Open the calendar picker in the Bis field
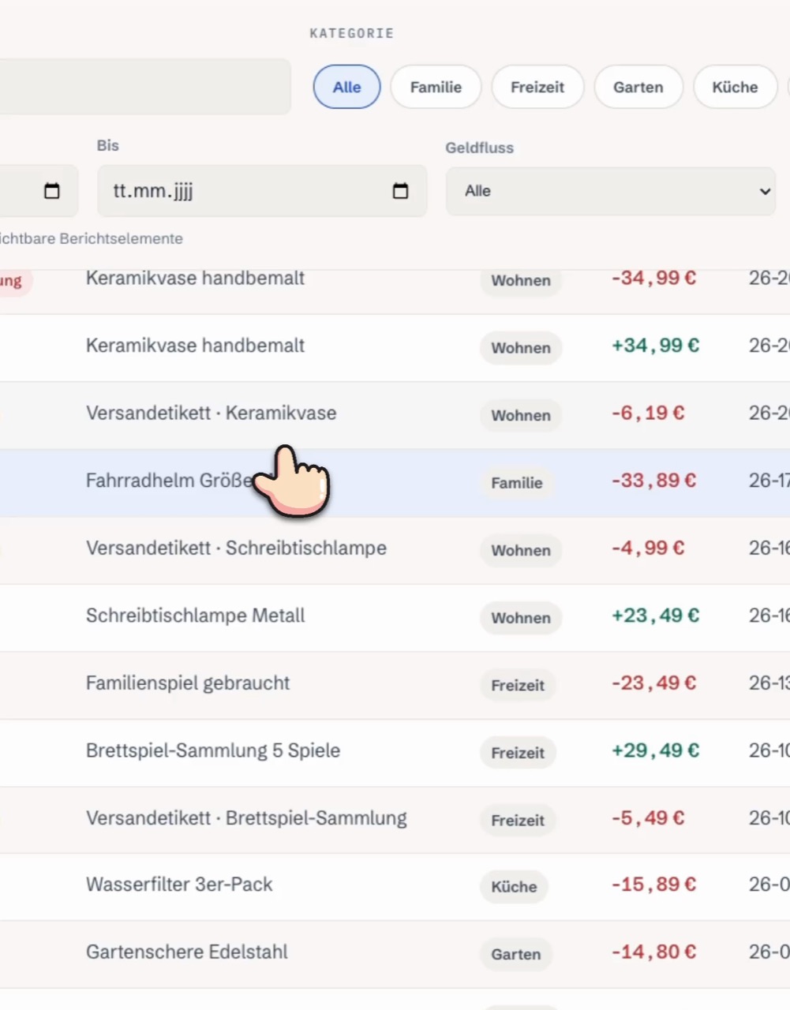This screenshot has width=790, height=1010. pos(400,191)
